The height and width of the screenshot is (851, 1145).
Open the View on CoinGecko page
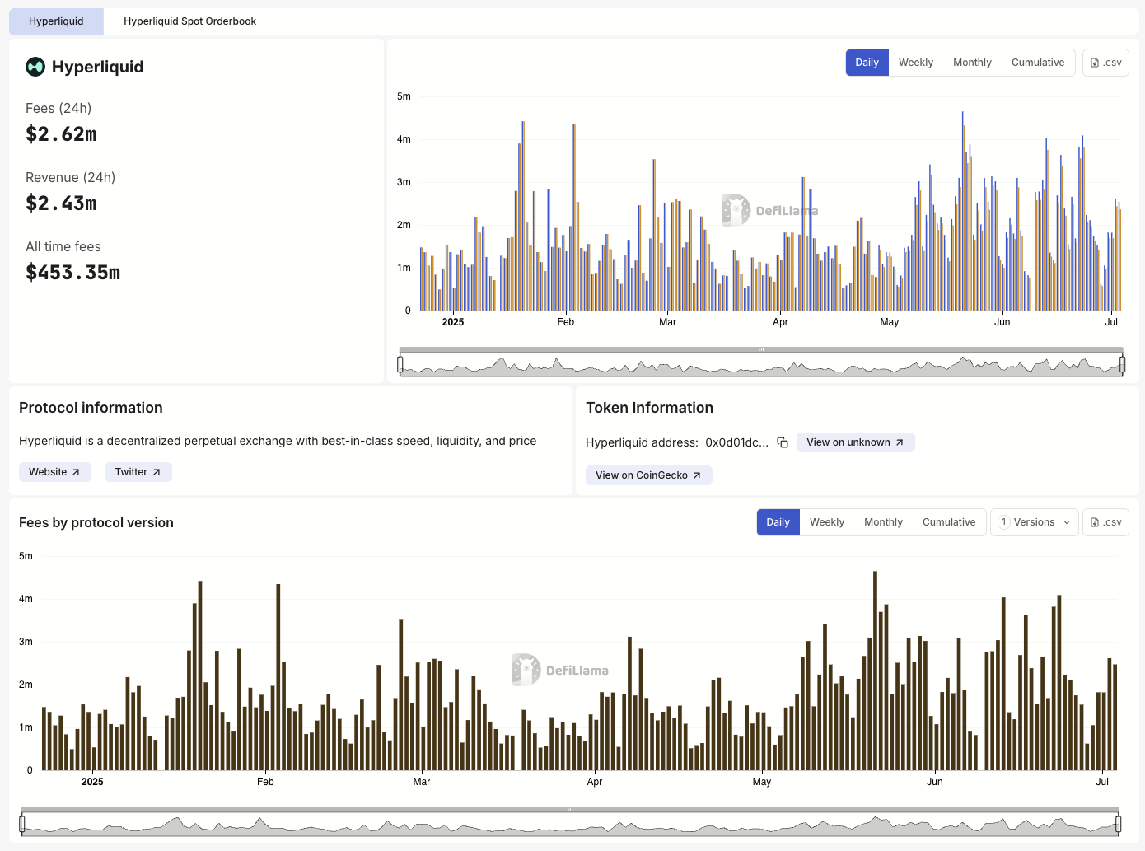coord(648,475)
